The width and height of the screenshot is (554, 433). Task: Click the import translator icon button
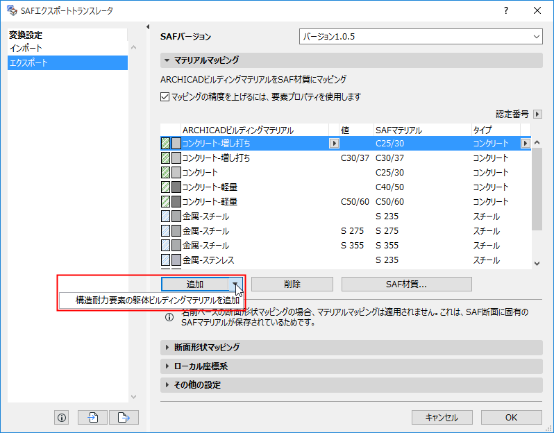point(92,418)
